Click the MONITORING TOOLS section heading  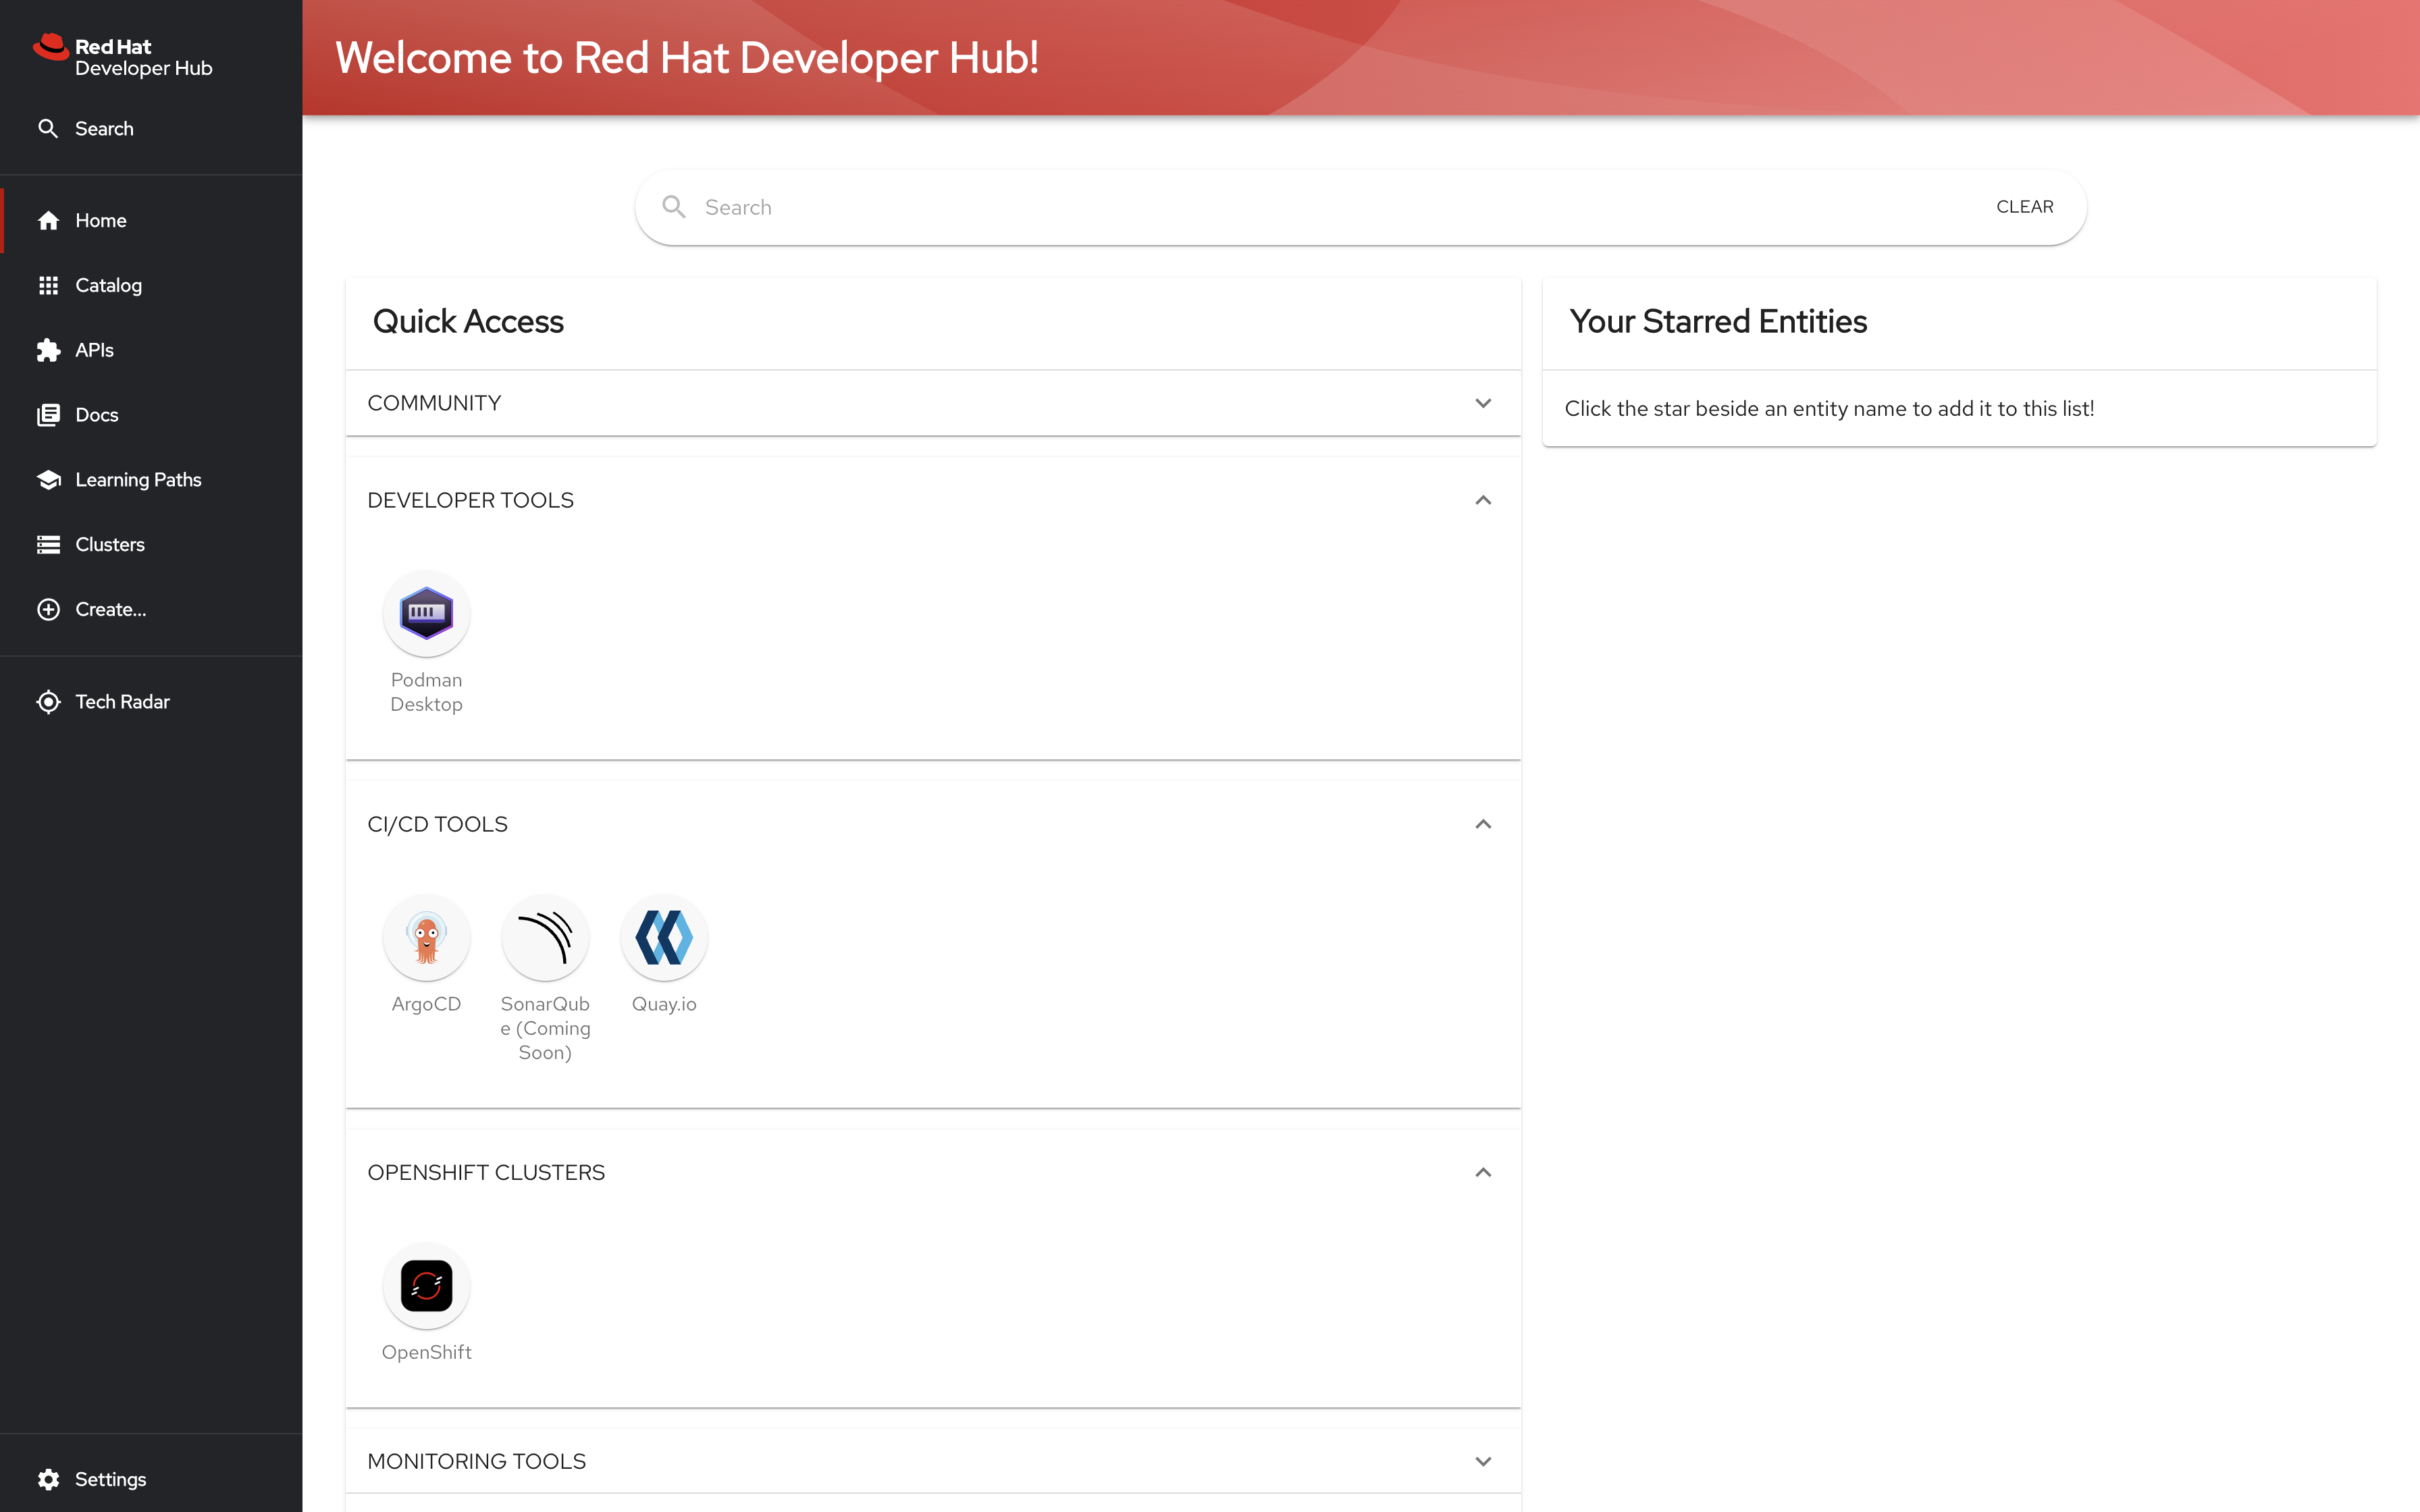pos(476,1461)
